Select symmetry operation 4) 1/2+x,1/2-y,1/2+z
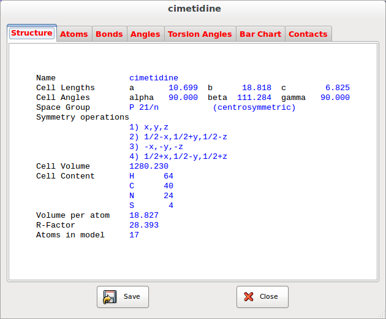 click(178, 156)
